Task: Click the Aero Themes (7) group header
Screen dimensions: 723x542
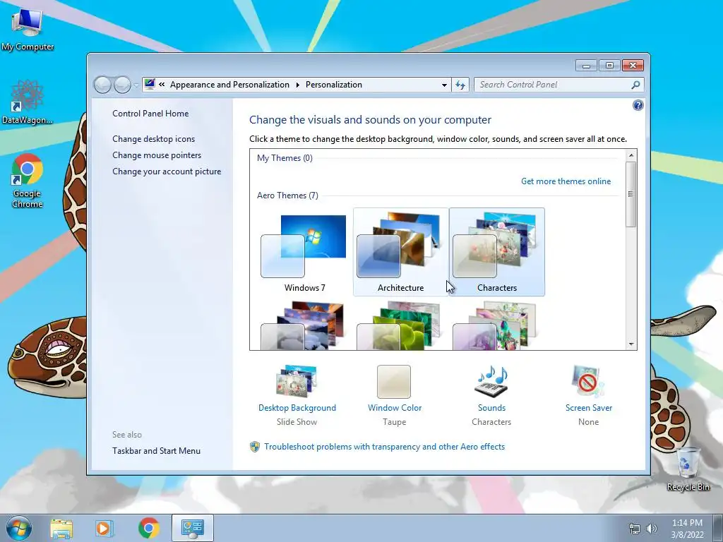Action: (287, 195)
